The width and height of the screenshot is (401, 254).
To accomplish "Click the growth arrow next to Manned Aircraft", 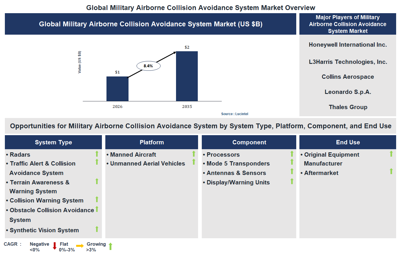I will (194, 154).
